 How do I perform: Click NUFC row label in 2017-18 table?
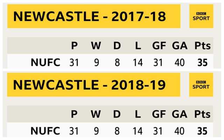[45, 63]
